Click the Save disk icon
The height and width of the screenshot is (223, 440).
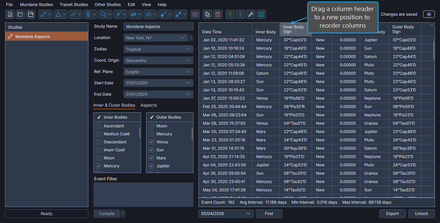pos(31,14)
